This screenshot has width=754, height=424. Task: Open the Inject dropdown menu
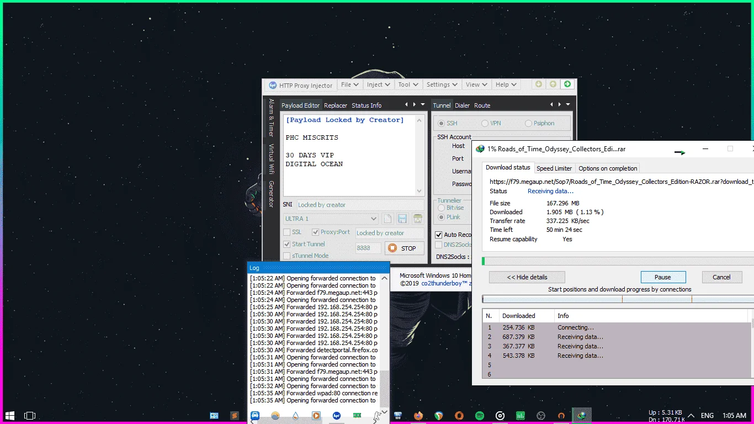click(379, 84)
